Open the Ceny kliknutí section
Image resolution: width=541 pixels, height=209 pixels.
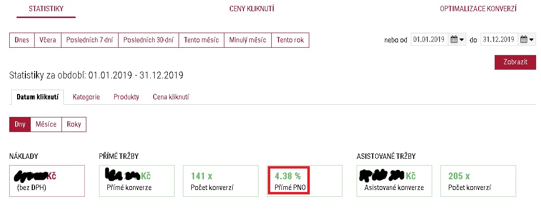click(252, 9)
